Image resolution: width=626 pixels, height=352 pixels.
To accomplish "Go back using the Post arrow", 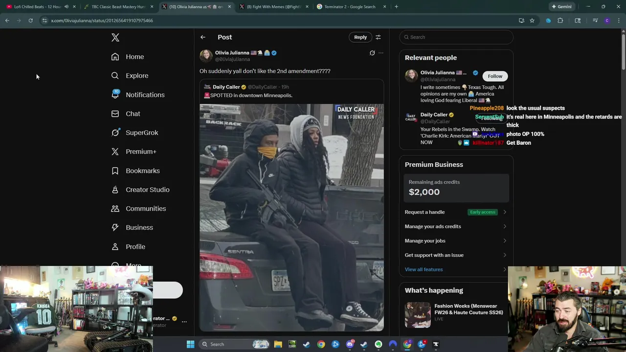I will 203,37.
